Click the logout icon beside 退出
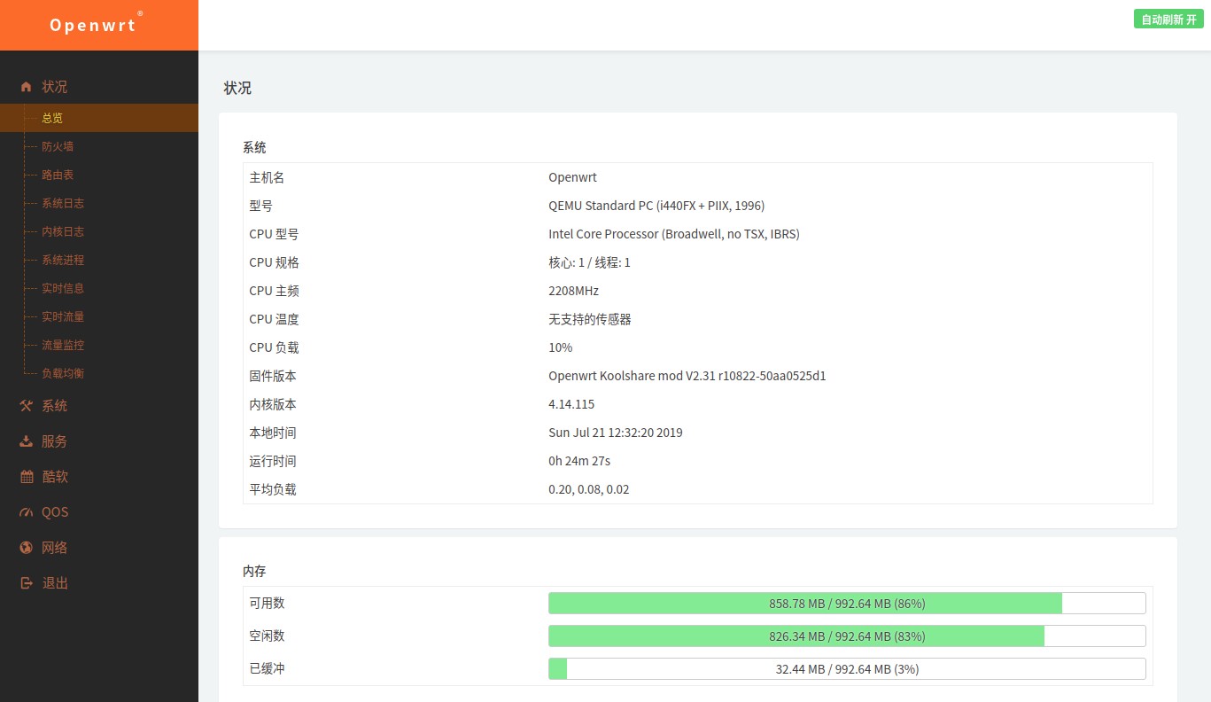The image size is (1211, 702). 26,583
